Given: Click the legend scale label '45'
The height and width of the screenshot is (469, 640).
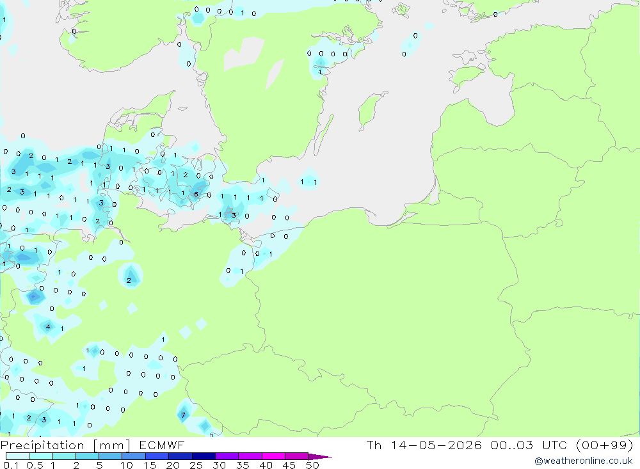Looking at the screenshot, I should point(289,465).
